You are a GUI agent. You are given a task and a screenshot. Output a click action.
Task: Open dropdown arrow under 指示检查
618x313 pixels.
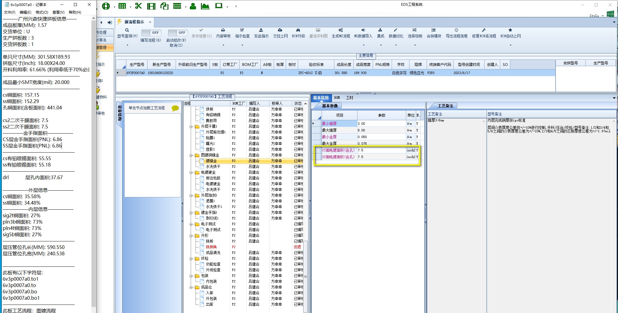pyautogui.click(x=242, y=45)
